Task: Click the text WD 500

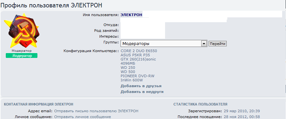Action: pyautogui.click(x=128, y=72)
